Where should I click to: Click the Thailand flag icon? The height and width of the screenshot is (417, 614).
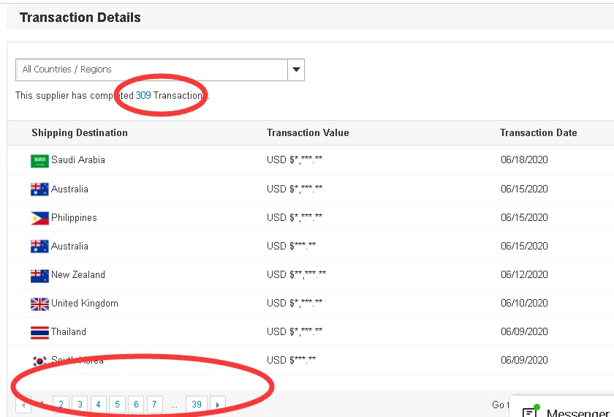[39, 332]
